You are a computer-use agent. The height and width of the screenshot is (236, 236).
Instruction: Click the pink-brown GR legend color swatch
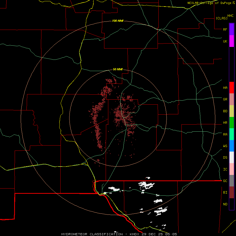(x=232, y=99)
